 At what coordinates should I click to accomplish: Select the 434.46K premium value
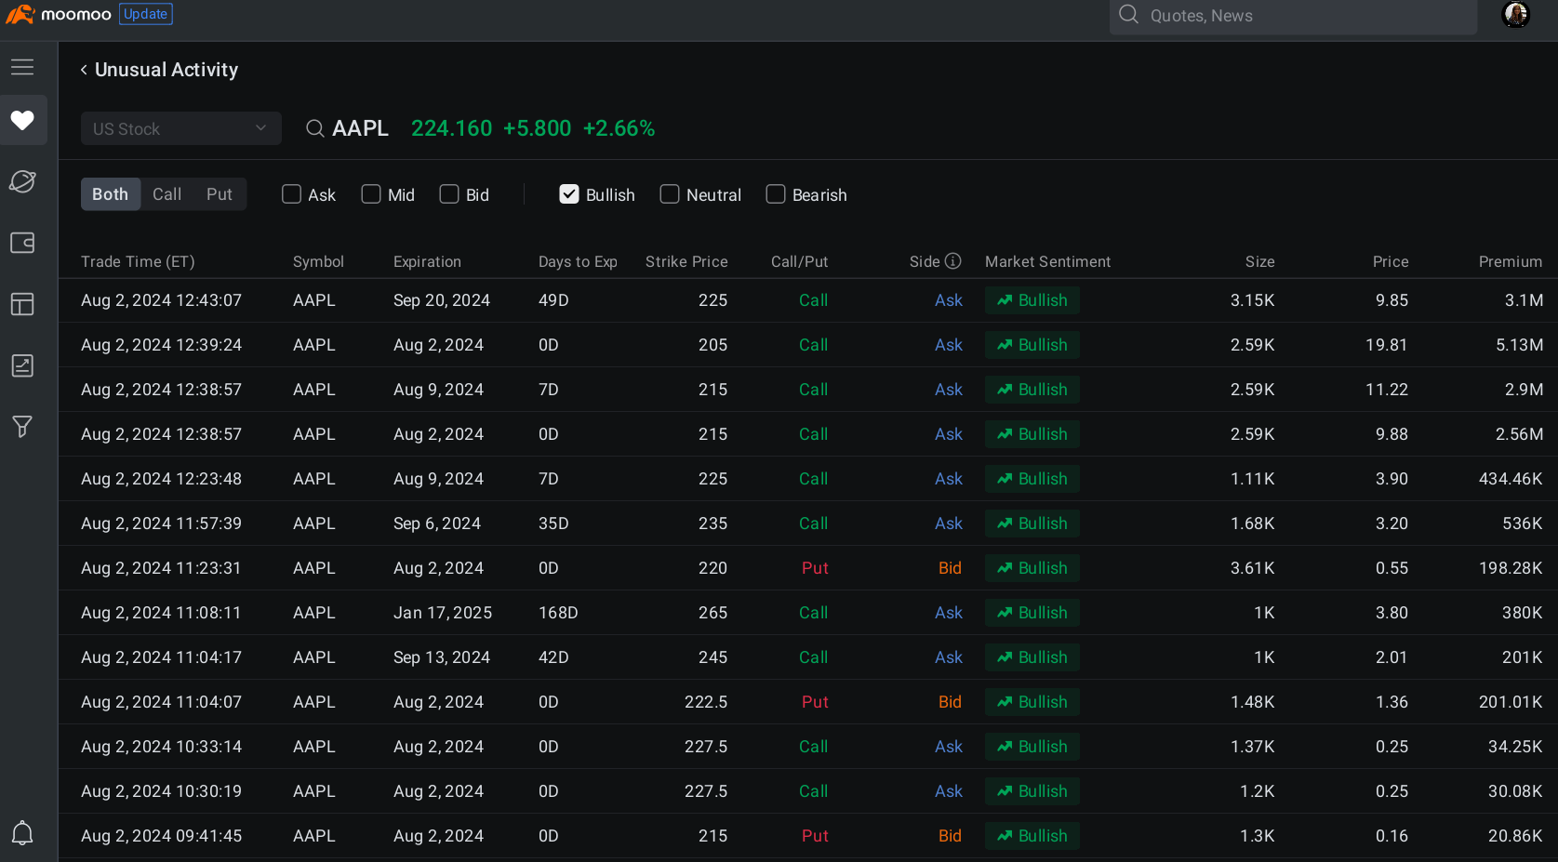pyautogui.click(x=1511, y=479)
